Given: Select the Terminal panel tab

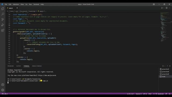Looking at the screenshot, I should click(x=26, y=66).
